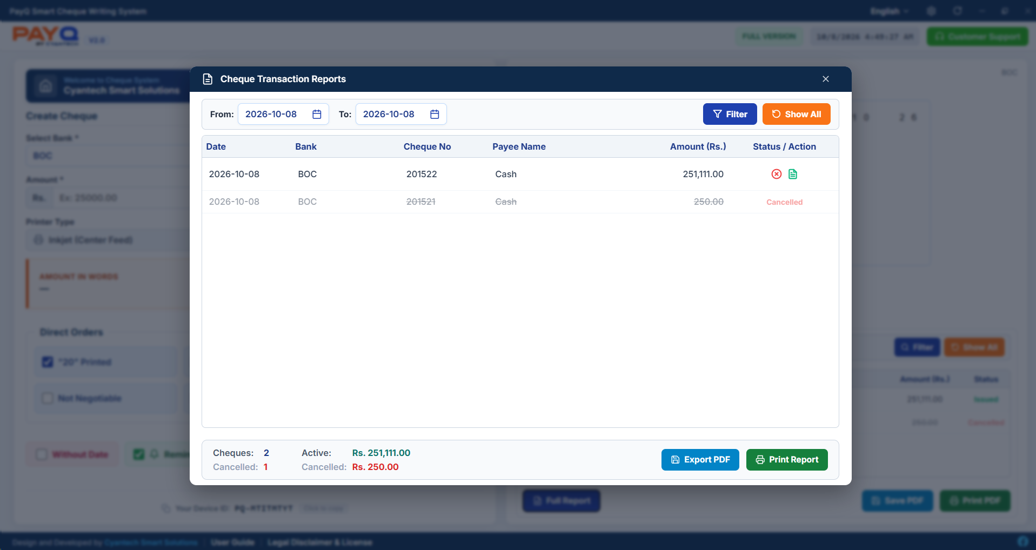This screenshot has width=1036, height=550.
Task: Open the Legal Disclaimer & License footer link
Action: (x=320, y=542)
